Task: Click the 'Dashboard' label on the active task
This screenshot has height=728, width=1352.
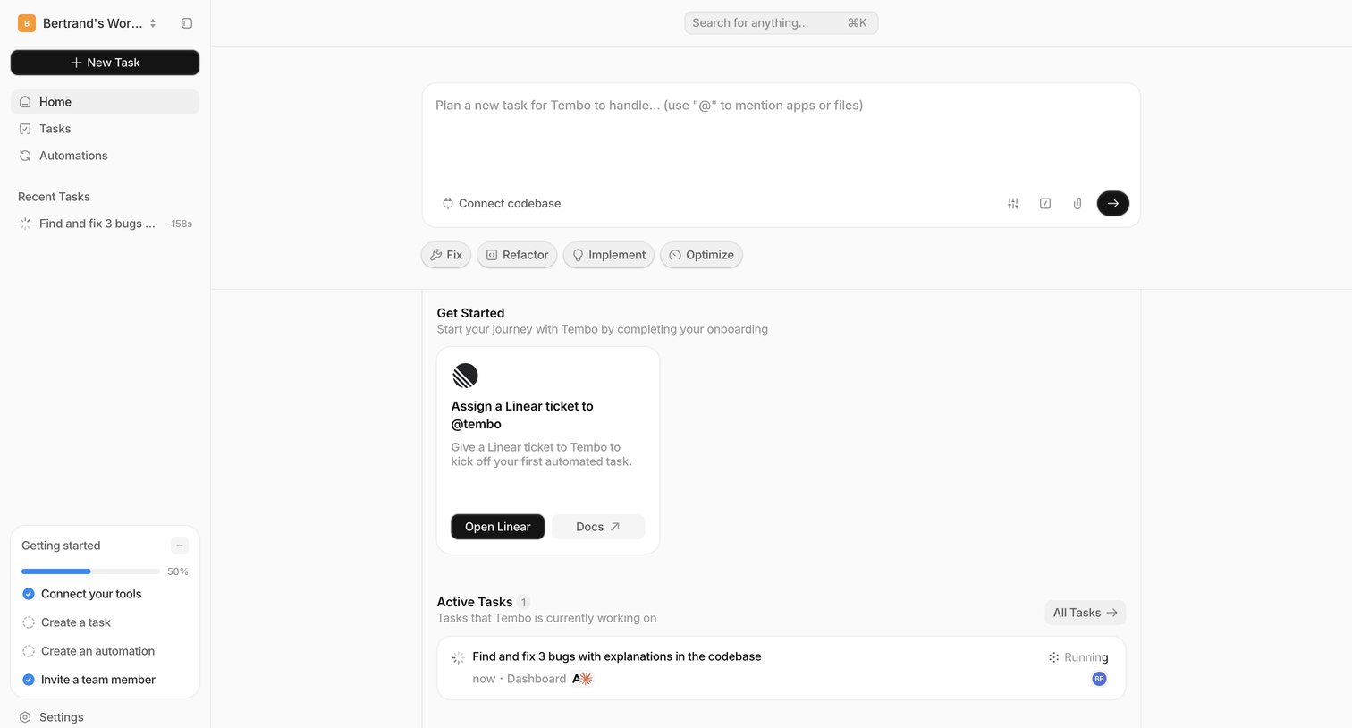Action: pyautogui.click(x=537, y=679)
